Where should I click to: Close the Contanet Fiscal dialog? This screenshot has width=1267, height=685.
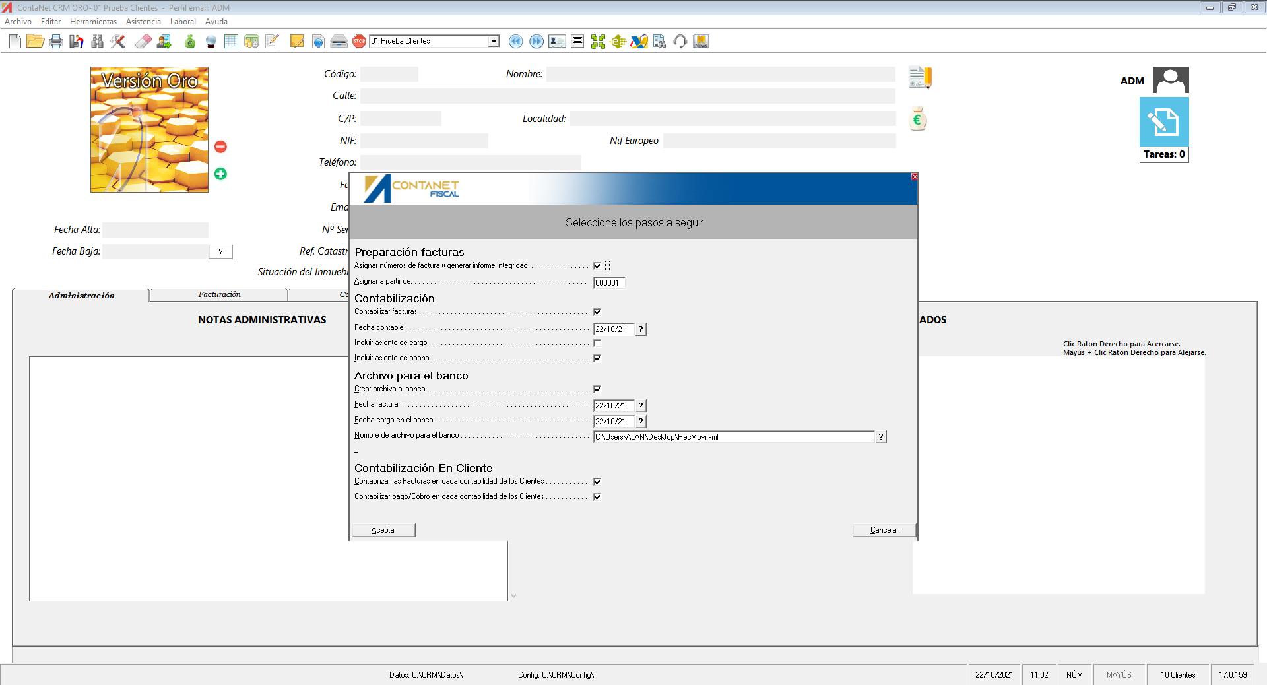coord(915,177)
